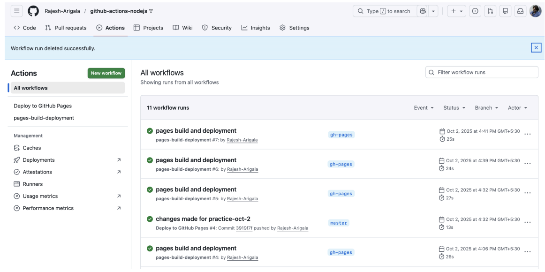Click the Filter workflow runs field
This screenshot has width=545, height=272.
click(482, 72)
